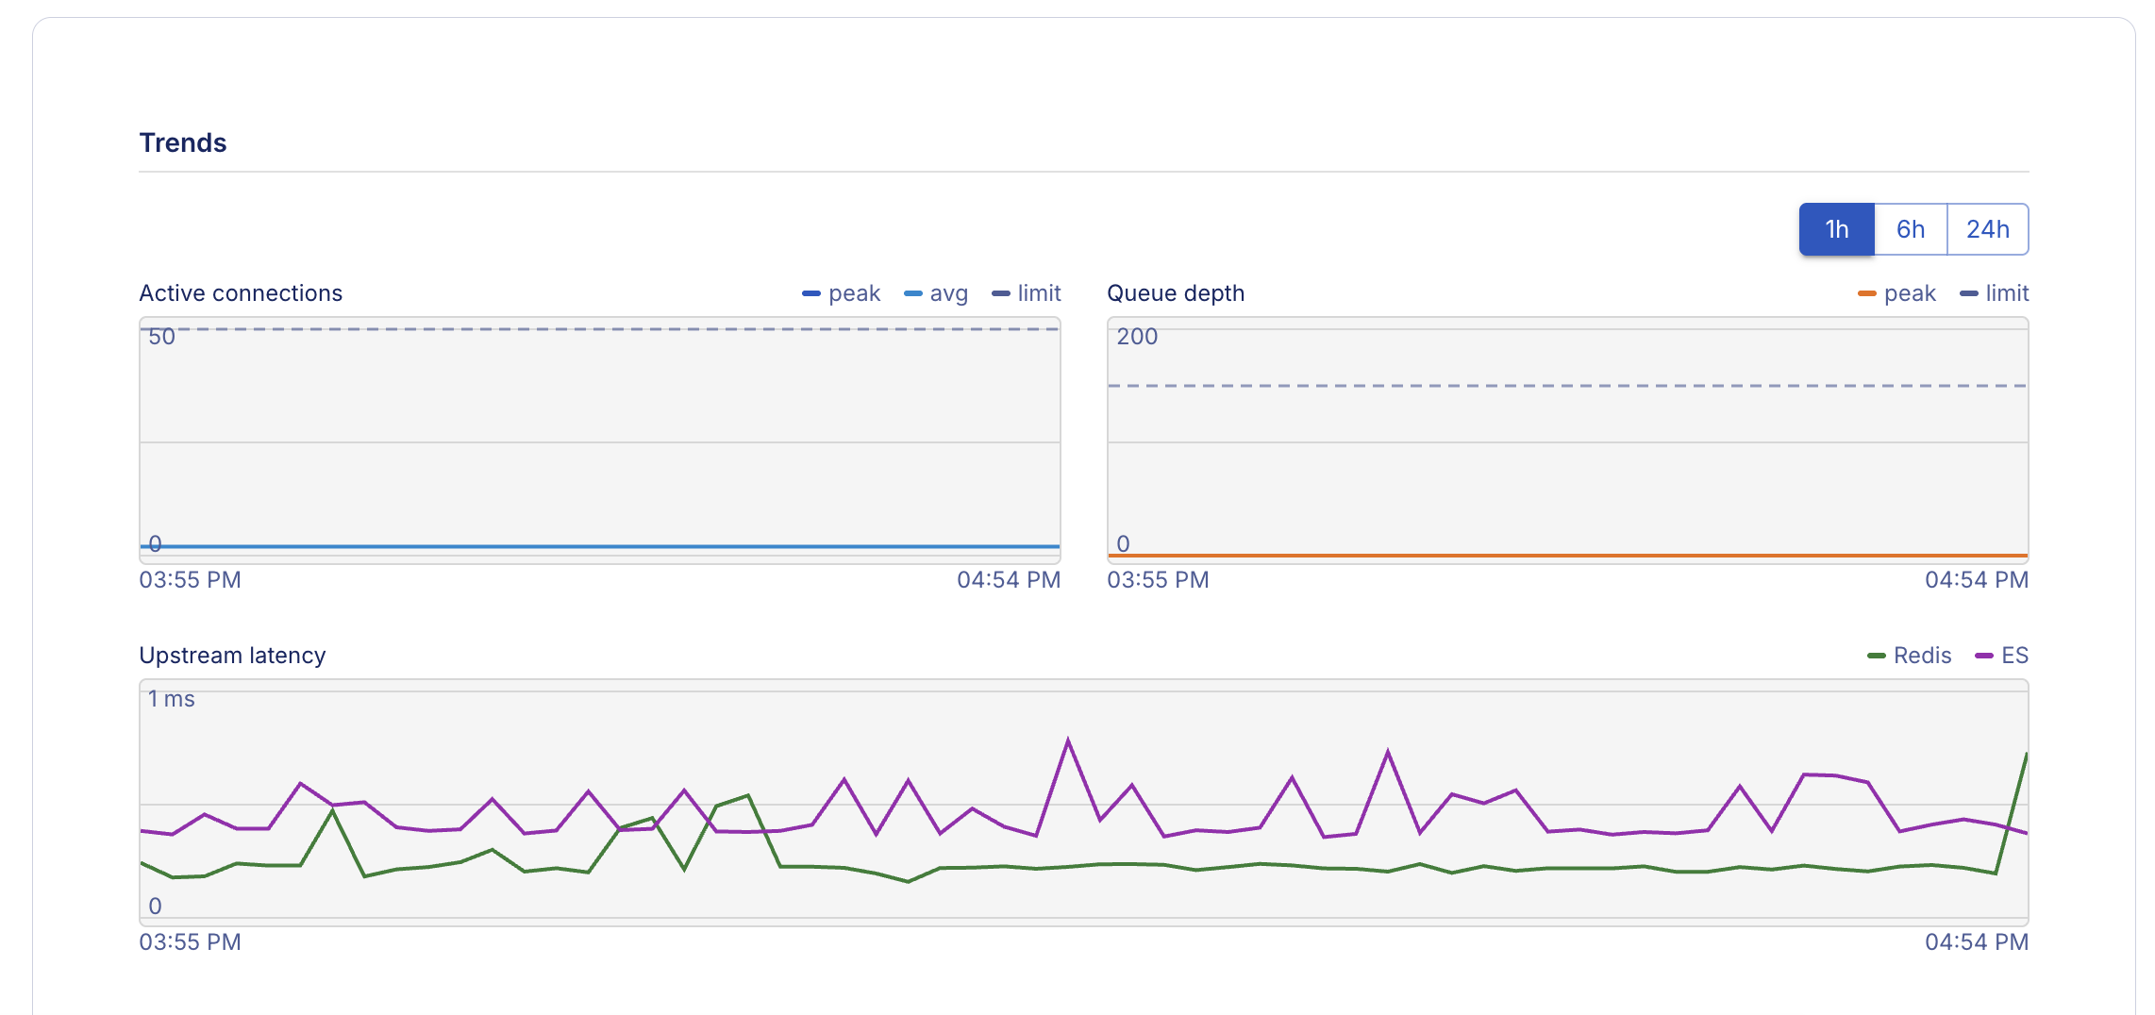Click the Trends heading

tap(183, 142)
